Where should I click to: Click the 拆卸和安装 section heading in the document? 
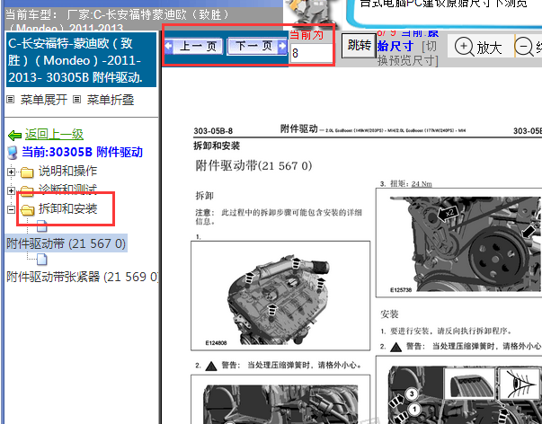coord(217,146)
